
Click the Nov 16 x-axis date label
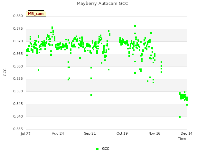click(x=154, y=133)
